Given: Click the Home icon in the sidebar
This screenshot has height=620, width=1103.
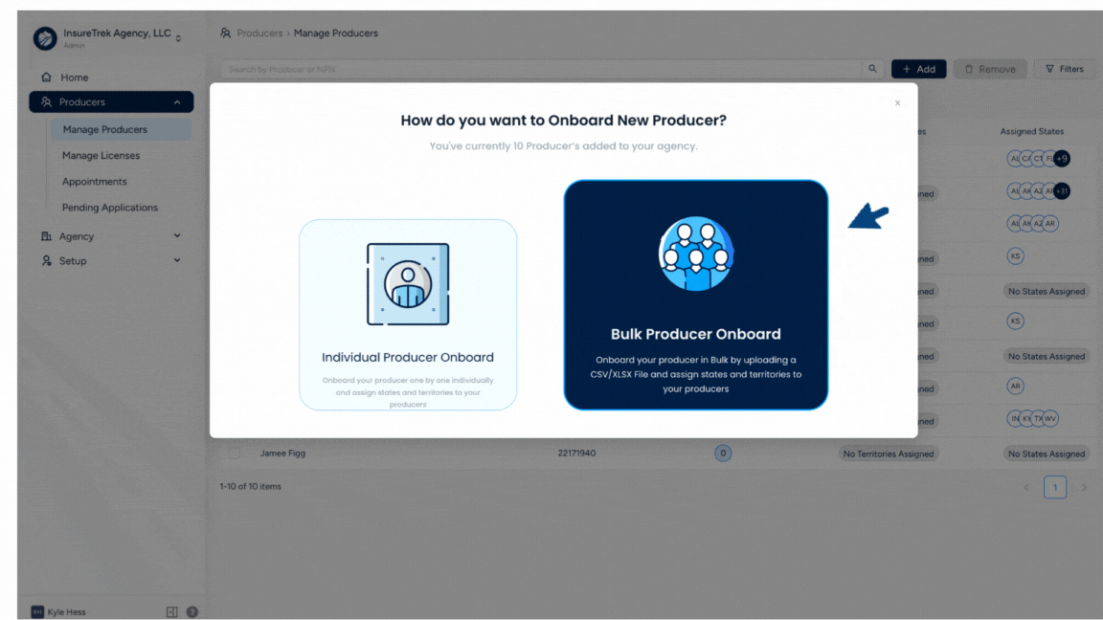Looking at the screenshot, I should coord(46,77).
